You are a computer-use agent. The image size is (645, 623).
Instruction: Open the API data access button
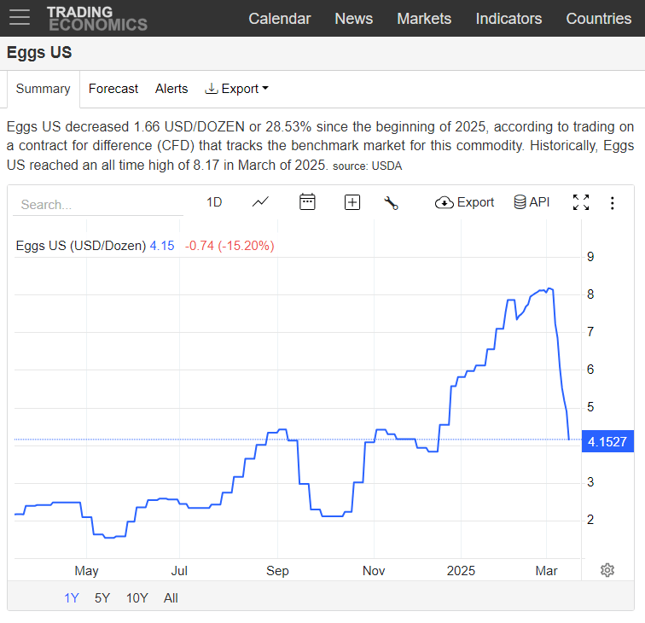tap(532, 202)
